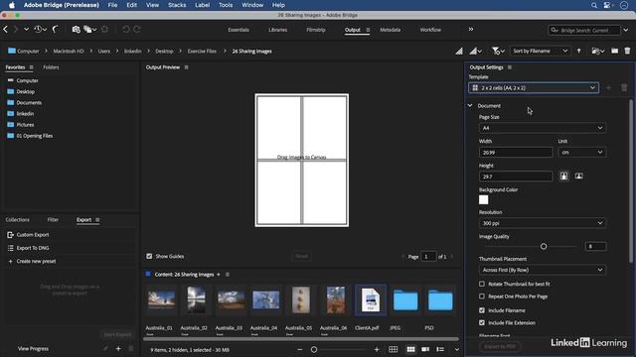Open Output Preview panel menu
The image size is (636, 357).
(187, 67)
